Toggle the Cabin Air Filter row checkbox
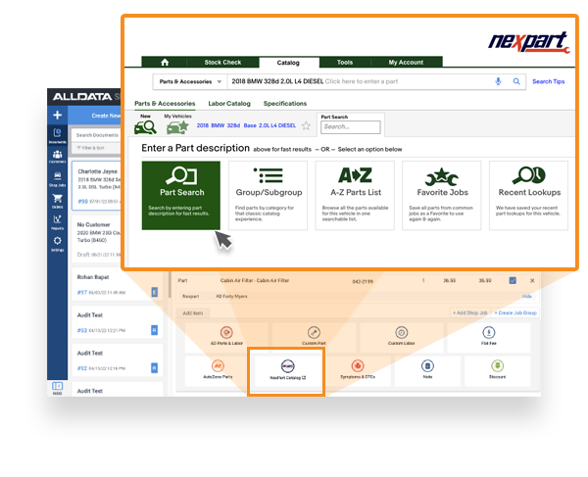 coord(513,280)
